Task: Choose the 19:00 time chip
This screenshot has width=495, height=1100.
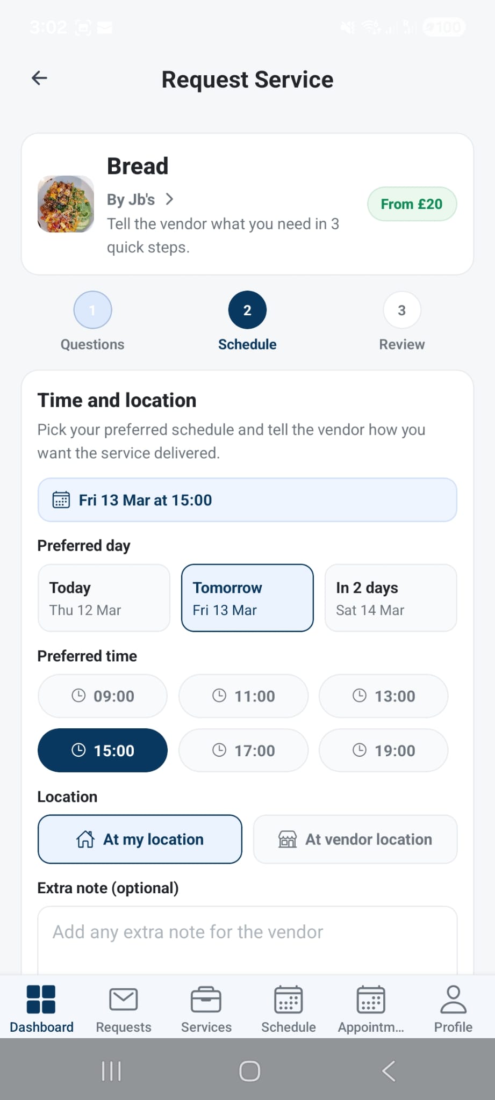Action: [x=384, y=750]
